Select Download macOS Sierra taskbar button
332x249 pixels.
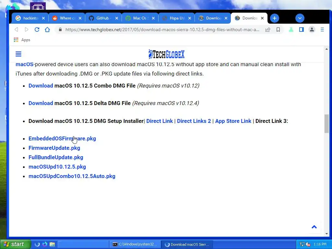[x=187, y=244]
